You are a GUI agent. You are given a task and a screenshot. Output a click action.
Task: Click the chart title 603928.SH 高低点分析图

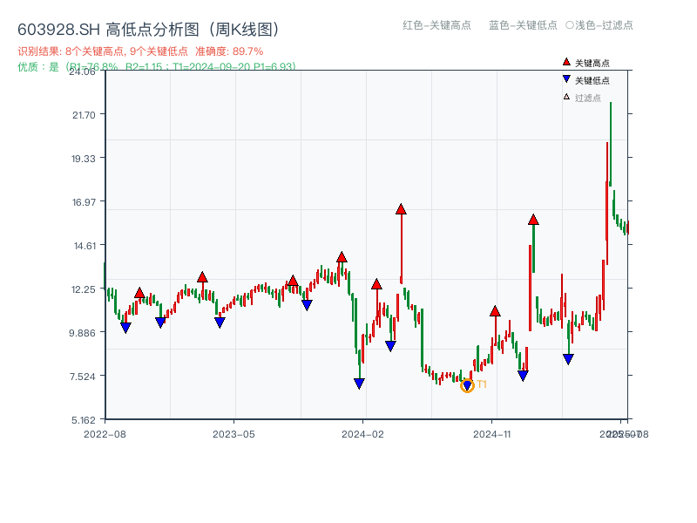coord(148,30)
